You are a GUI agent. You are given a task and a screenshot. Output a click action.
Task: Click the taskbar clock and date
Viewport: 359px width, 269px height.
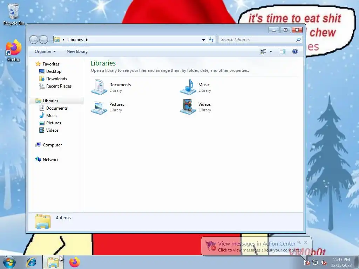click(x=341, y=262)
